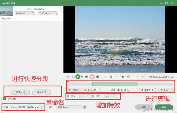The image size is (177, 113).
Task: Click the ocean video preview
Action: click(x=120, y=40)
